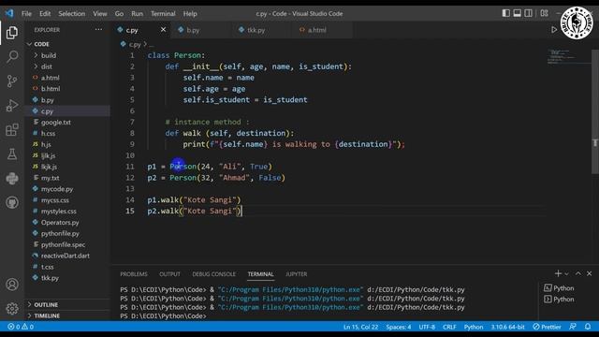The height and width of the screenshot is (337, 599).
Task: Open reactiveDart.dart in the explorer
Action: [68, 256]
